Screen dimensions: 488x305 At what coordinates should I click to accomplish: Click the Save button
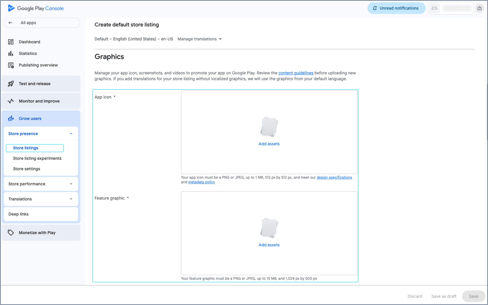pyautogui.click(x=473, y=296)
